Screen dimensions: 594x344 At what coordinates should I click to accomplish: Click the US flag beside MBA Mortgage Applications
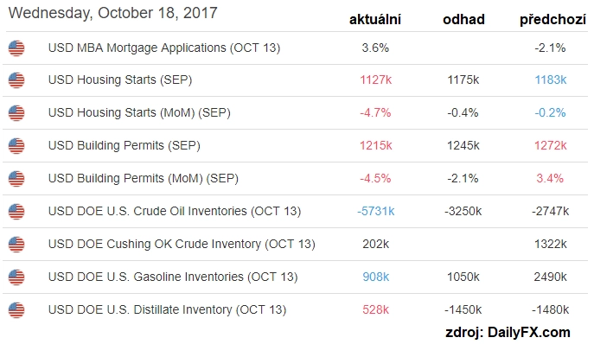16,48
